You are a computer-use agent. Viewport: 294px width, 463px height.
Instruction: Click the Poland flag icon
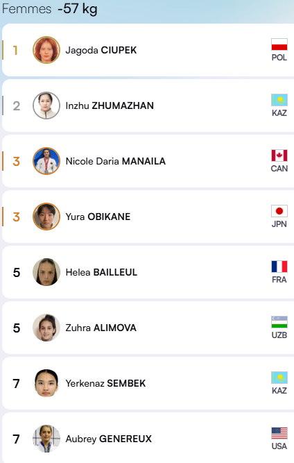click(x=279, y=44)
